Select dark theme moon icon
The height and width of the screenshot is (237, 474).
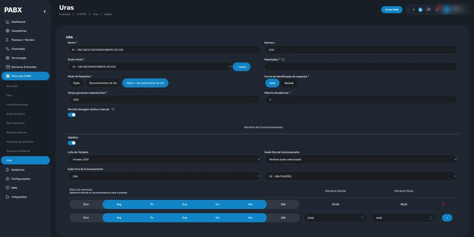(421, 10)
